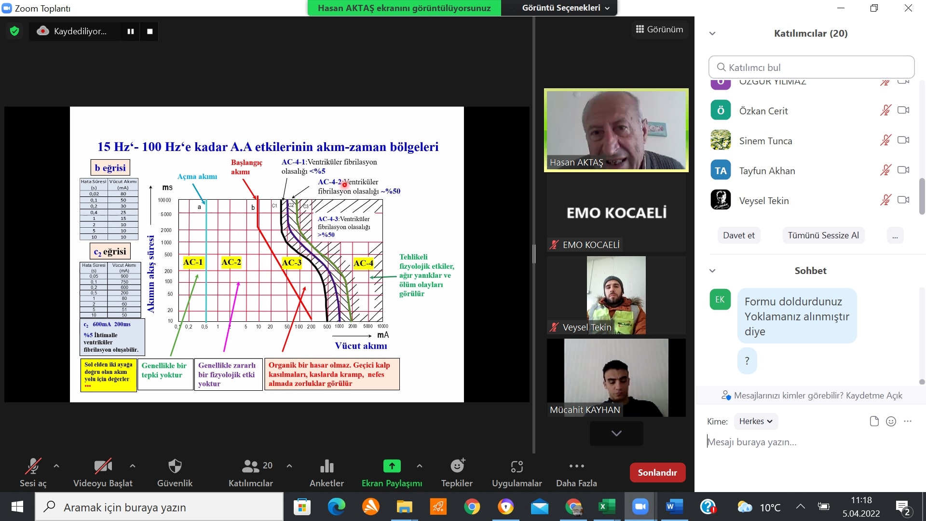Select Tayfun Akhan in participants list

[x=810, y=171]
